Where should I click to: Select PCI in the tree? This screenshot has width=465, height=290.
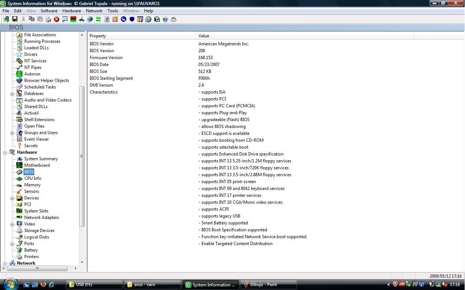[x=28, y=204]
